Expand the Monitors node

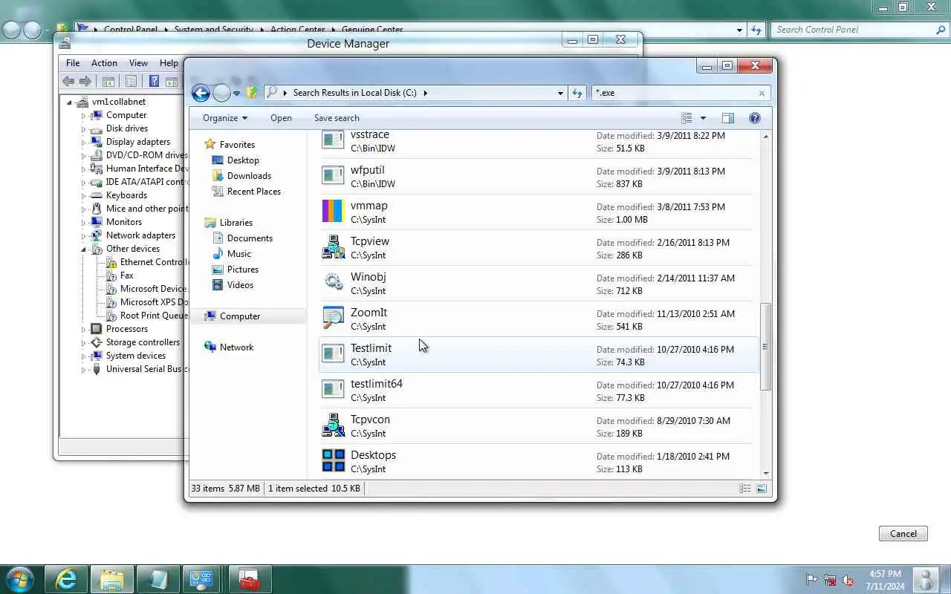point(84,222)
